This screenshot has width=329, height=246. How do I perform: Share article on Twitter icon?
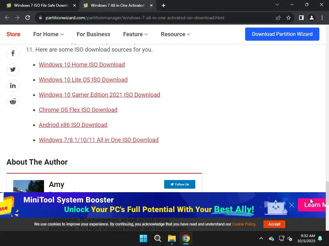pos(13,70)
